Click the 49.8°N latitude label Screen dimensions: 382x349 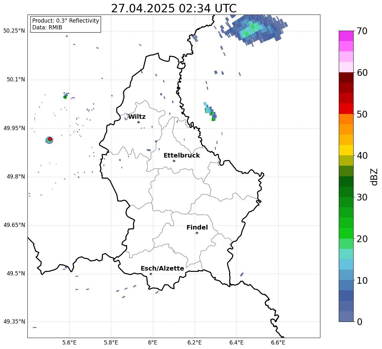pos(16,177)
